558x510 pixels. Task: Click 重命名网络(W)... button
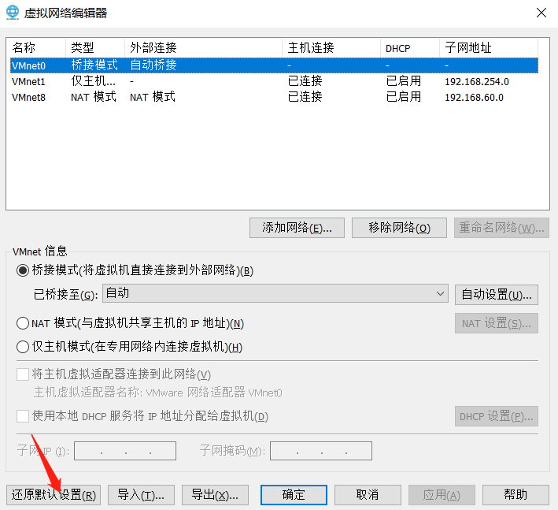click(501, 228)
